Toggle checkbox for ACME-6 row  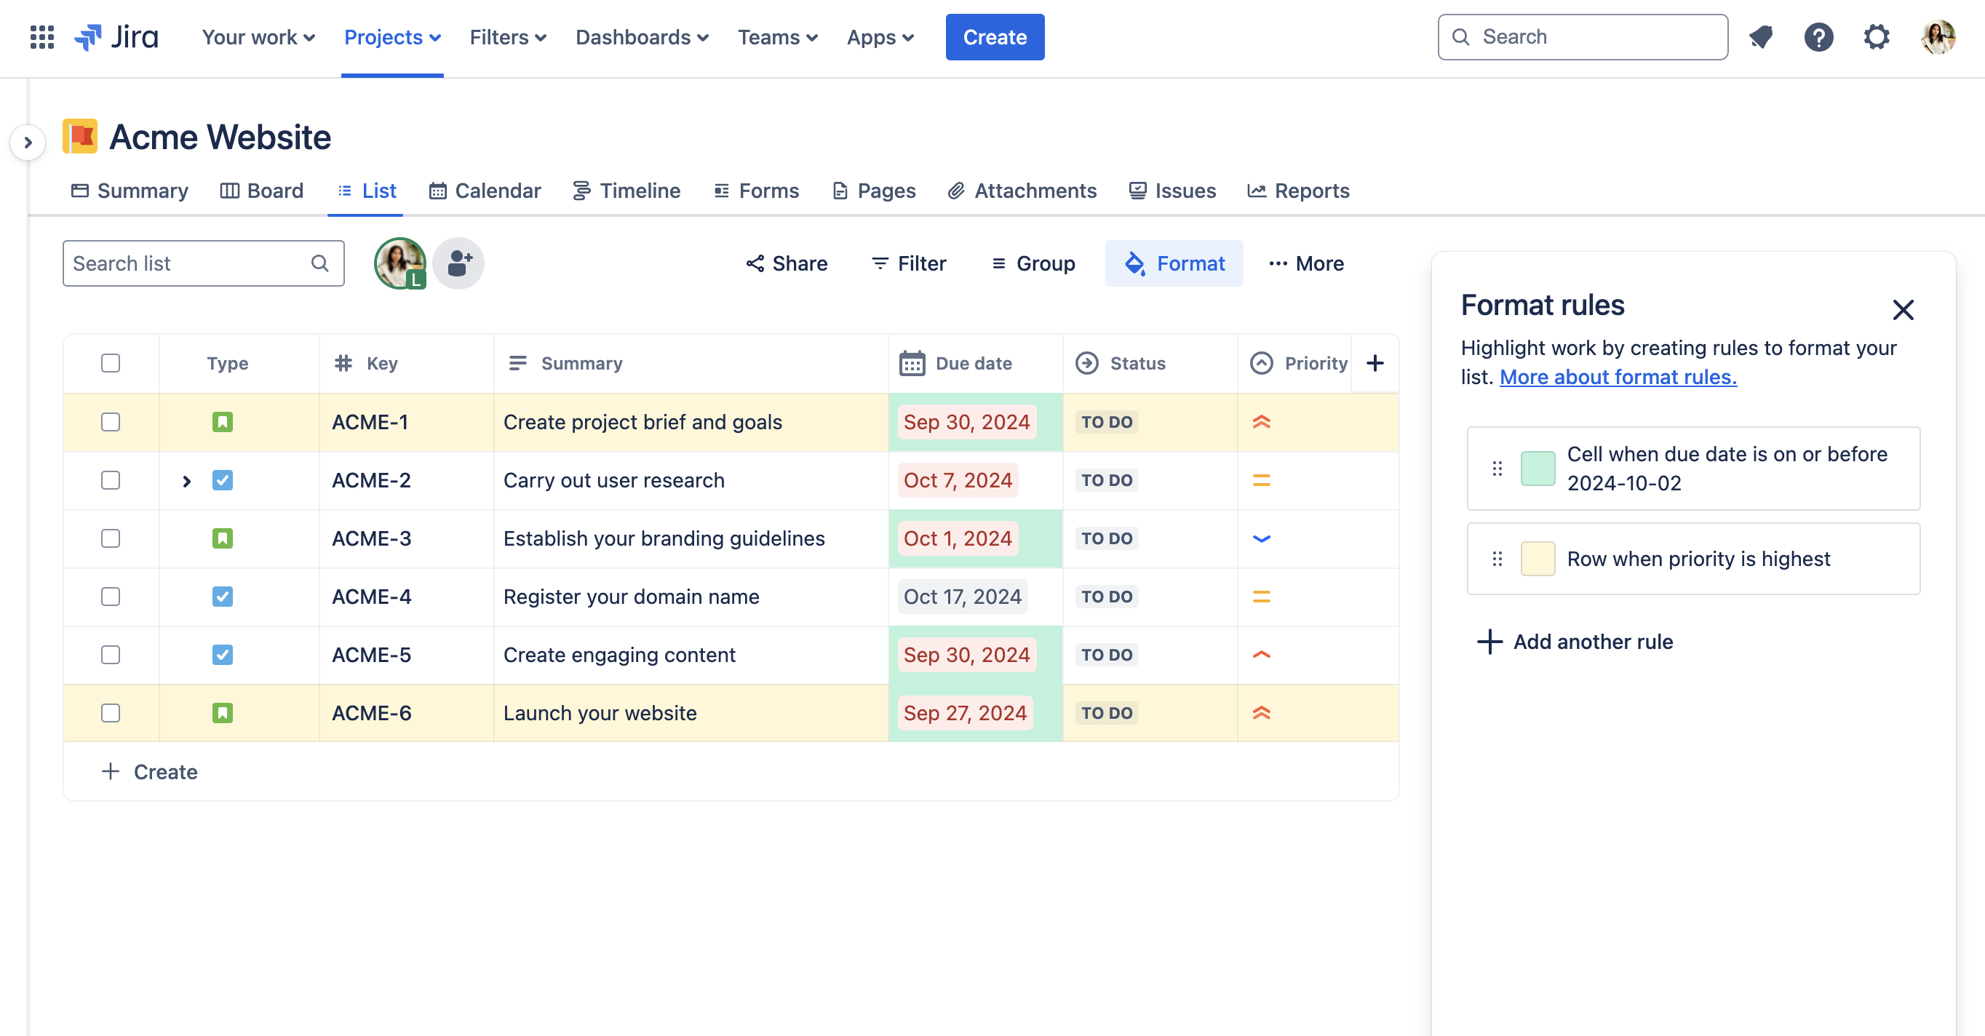[111, 712]
